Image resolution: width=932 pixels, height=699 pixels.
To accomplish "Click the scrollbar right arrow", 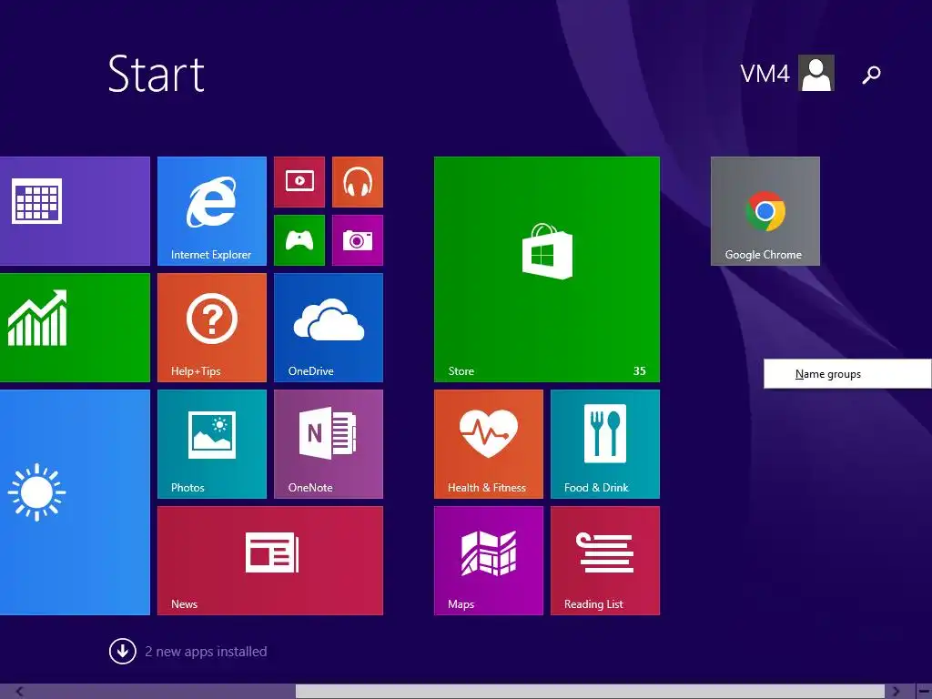I will coord(896,692).
